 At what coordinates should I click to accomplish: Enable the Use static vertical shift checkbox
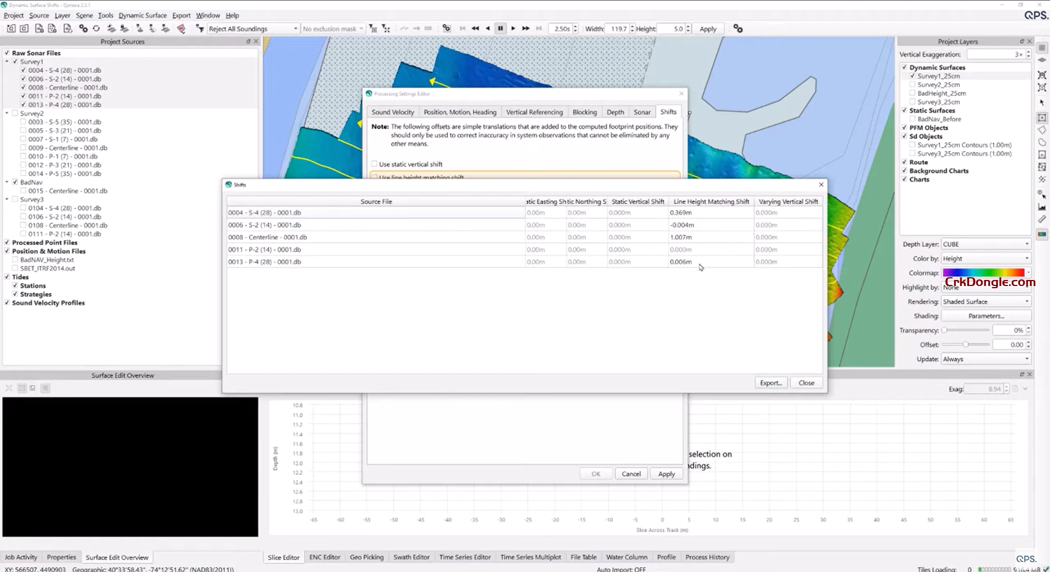coord(375,164)
